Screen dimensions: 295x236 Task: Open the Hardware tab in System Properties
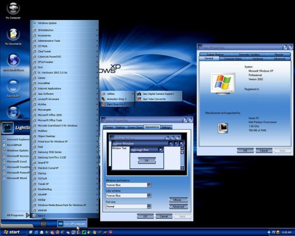258,59
